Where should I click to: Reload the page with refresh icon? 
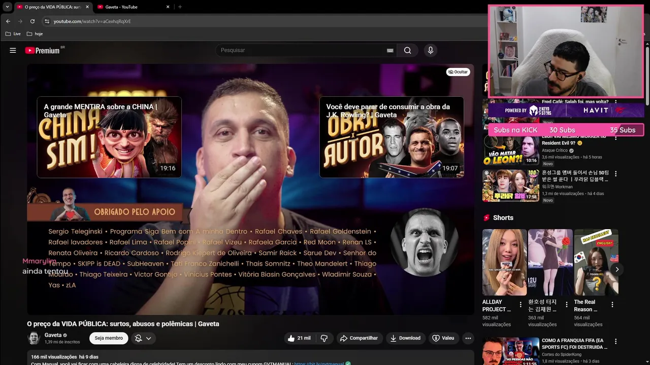(x=32, y=21)
